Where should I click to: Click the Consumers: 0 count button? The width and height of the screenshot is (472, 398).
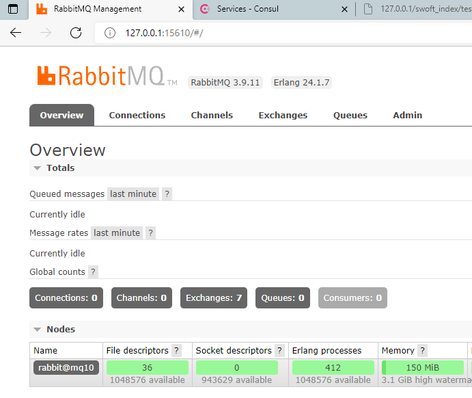click(352, 298)
